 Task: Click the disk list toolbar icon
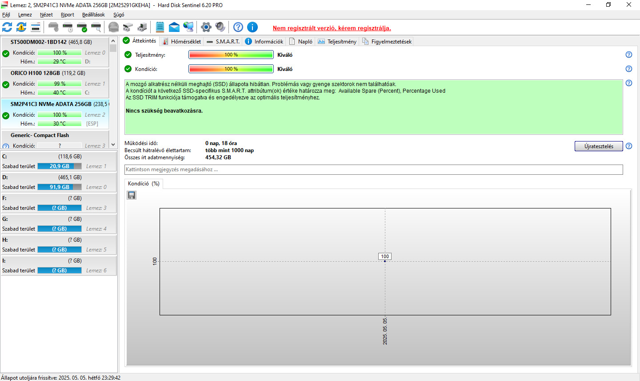36,27
